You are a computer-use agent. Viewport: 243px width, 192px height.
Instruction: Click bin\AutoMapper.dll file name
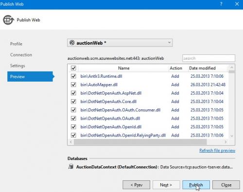click(99, 85)
